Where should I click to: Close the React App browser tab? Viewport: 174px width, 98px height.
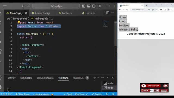(x=142, y=5)
